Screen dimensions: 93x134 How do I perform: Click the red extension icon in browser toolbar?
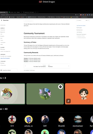[81, 15]
